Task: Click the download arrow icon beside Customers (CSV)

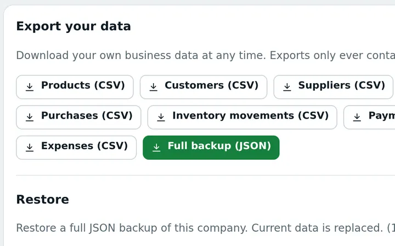Action: tap(154, 87)
